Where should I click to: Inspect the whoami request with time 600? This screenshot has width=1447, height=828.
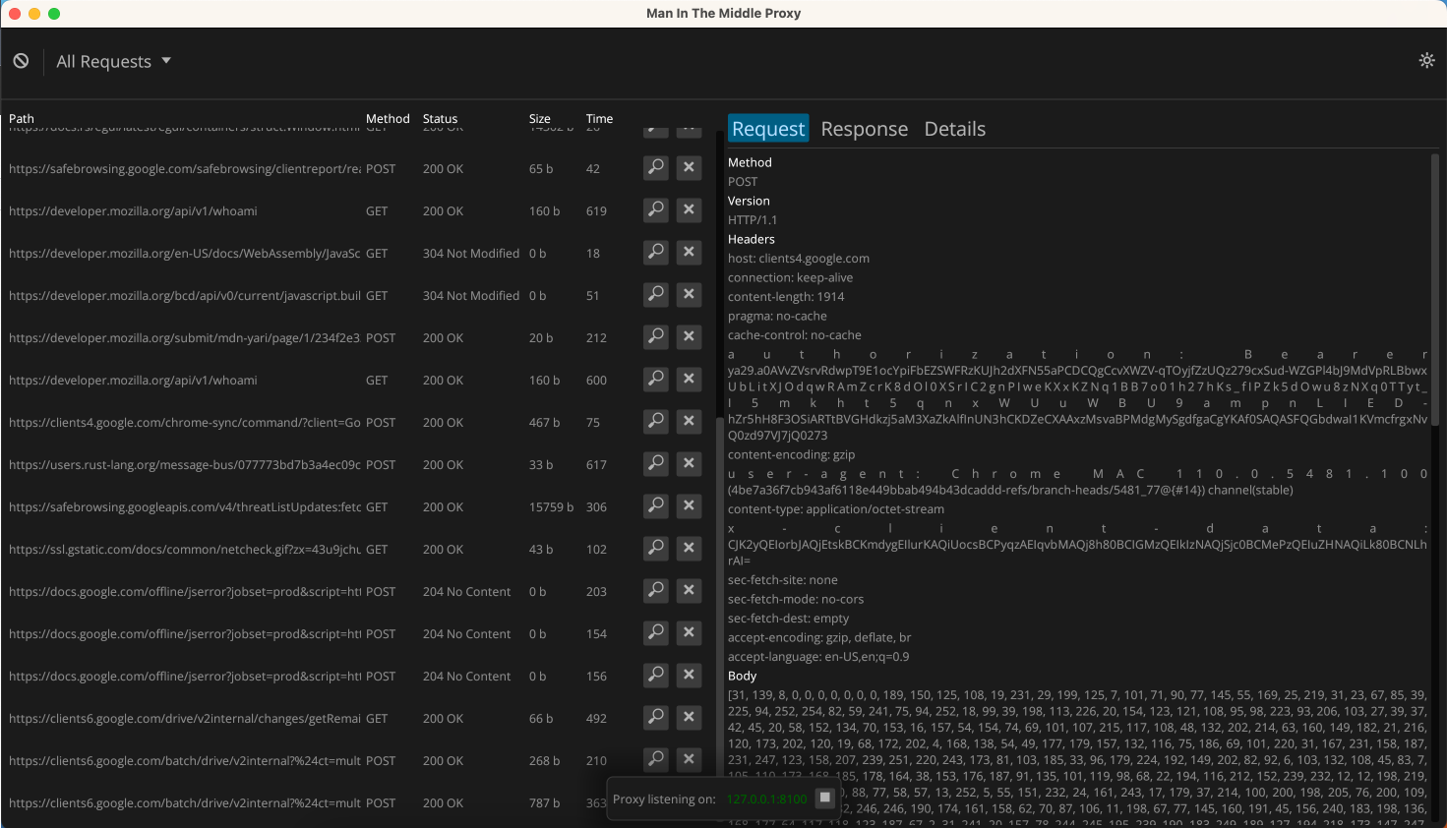(656, 380)
